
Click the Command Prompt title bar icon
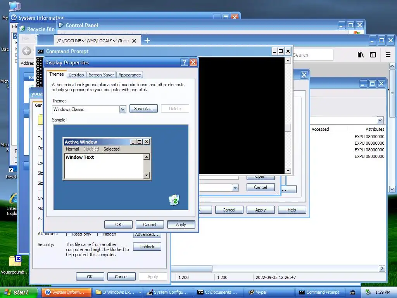(40, 52)
